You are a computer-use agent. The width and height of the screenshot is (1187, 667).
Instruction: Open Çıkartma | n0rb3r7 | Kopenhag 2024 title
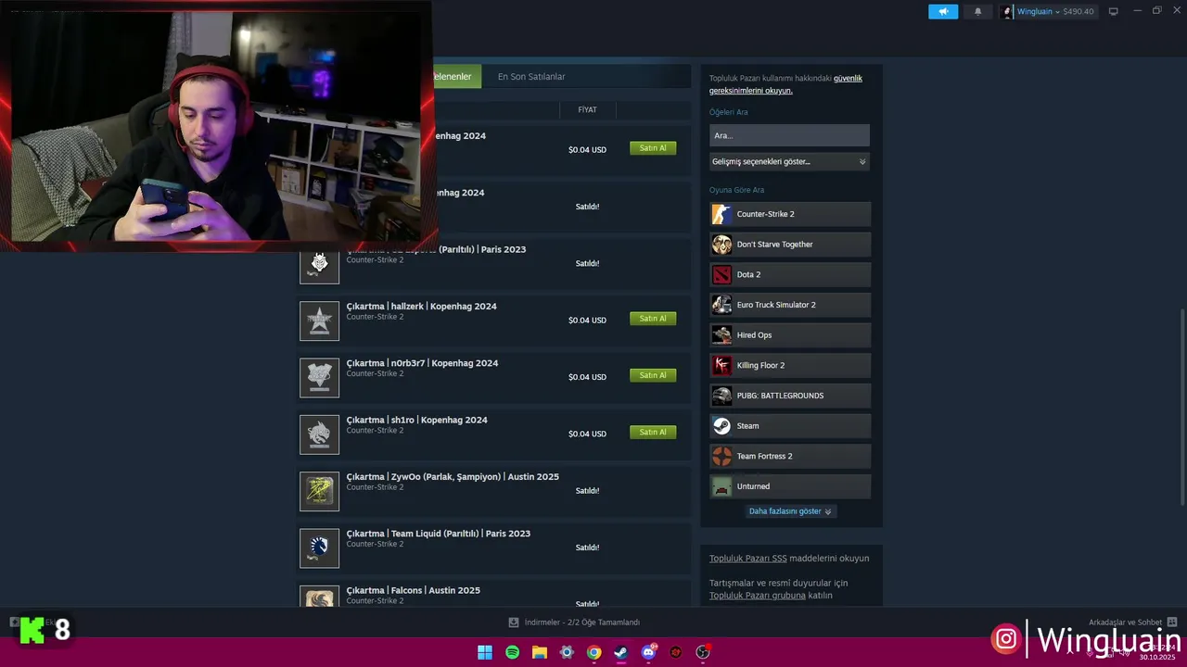[422, 363]
